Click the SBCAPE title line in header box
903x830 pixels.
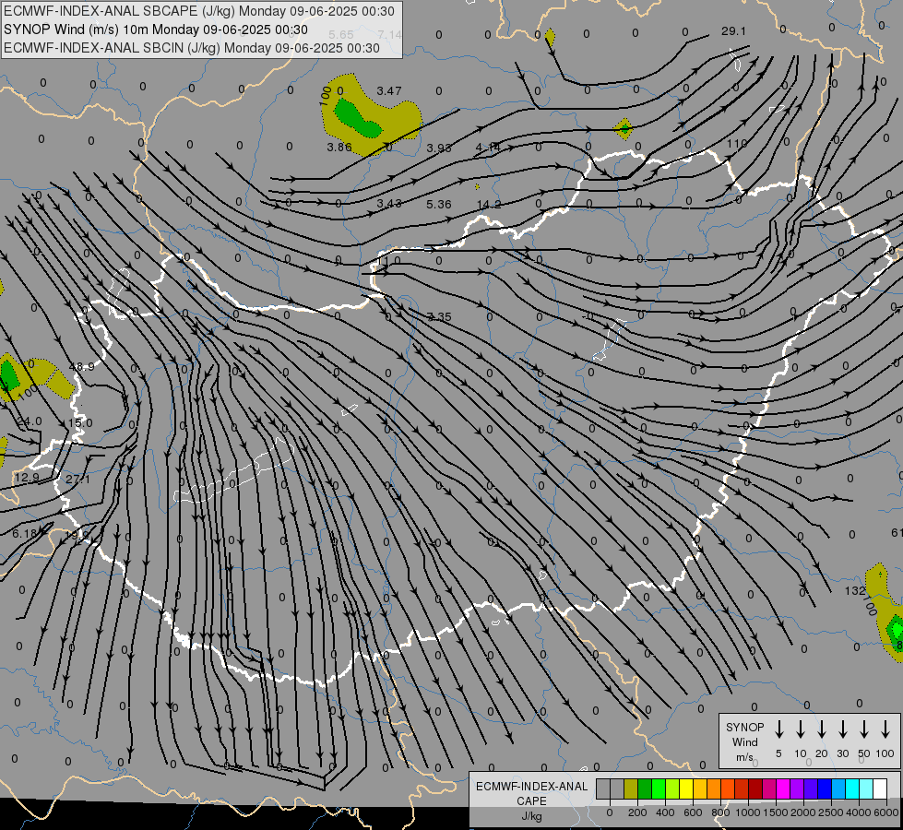(x=199, y=11)
